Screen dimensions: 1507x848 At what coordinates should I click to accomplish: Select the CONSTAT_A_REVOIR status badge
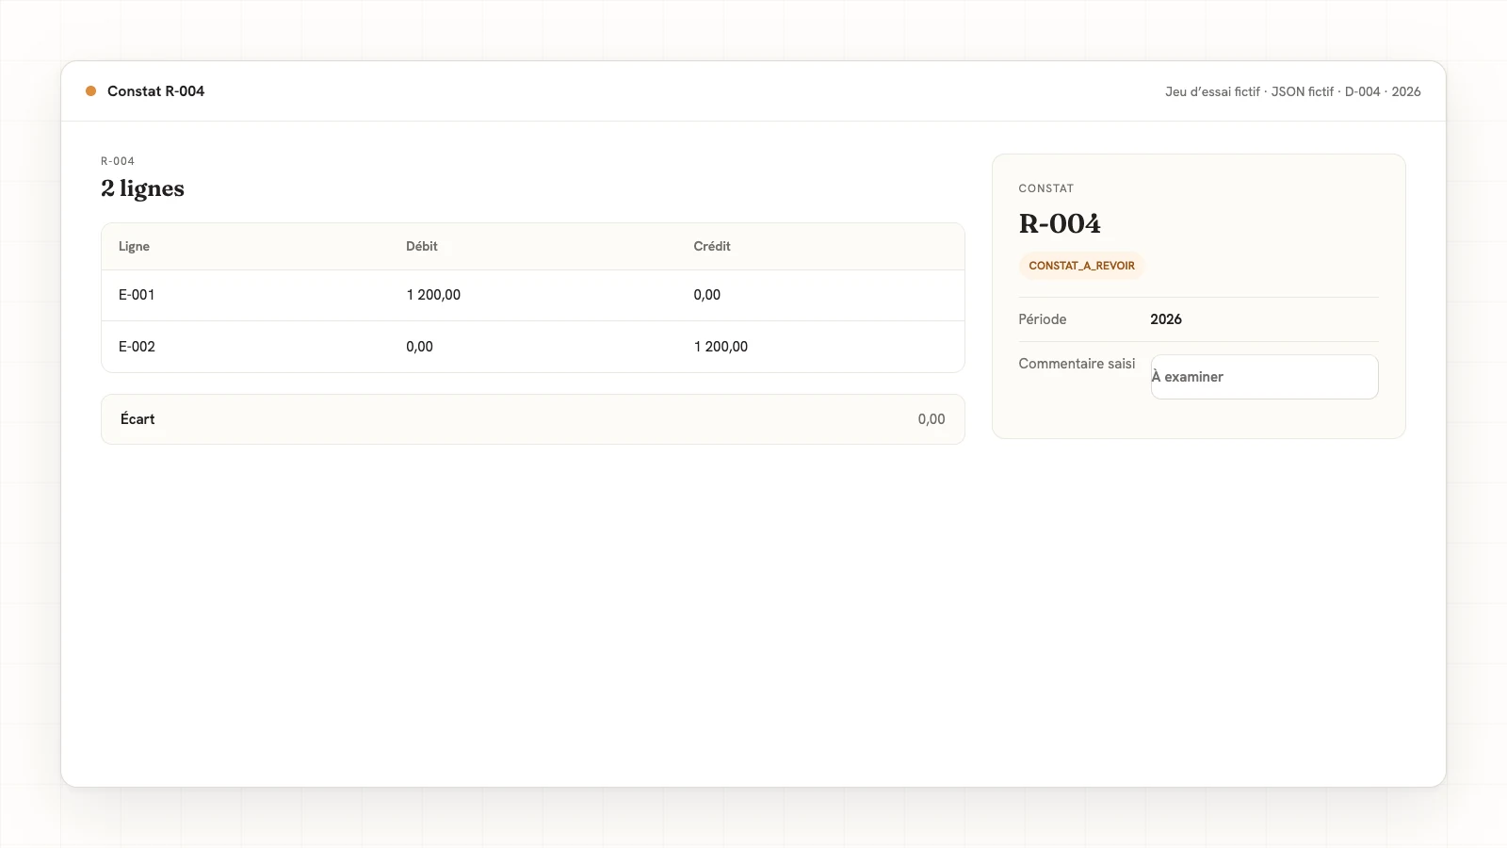(1081, 266)
